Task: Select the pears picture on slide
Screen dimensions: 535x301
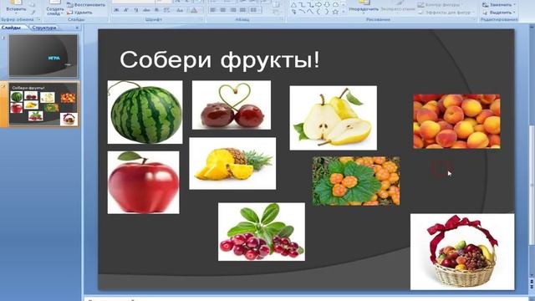Action: (334, 118)
